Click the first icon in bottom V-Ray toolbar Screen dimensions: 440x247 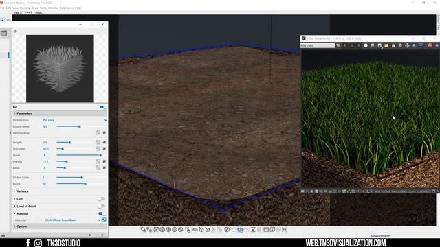[x=143, y=230]
